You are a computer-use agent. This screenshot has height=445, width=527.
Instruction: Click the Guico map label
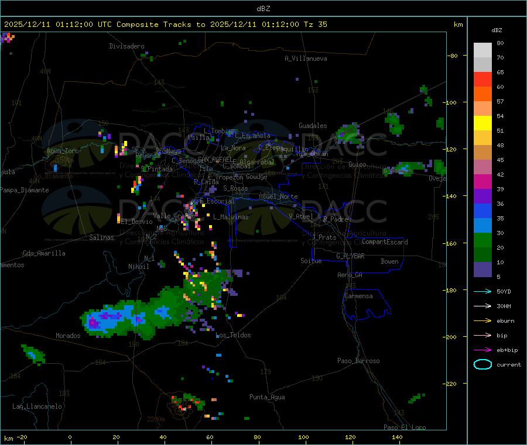point(357,164)
